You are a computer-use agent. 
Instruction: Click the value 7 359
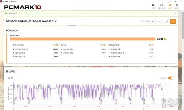pyautogui.click(x=104, y=53)
